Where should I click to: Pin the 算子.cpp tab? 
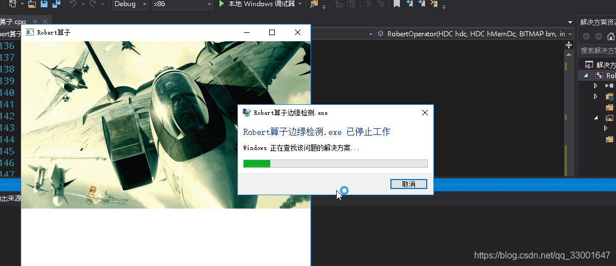(x=35, y=22)
